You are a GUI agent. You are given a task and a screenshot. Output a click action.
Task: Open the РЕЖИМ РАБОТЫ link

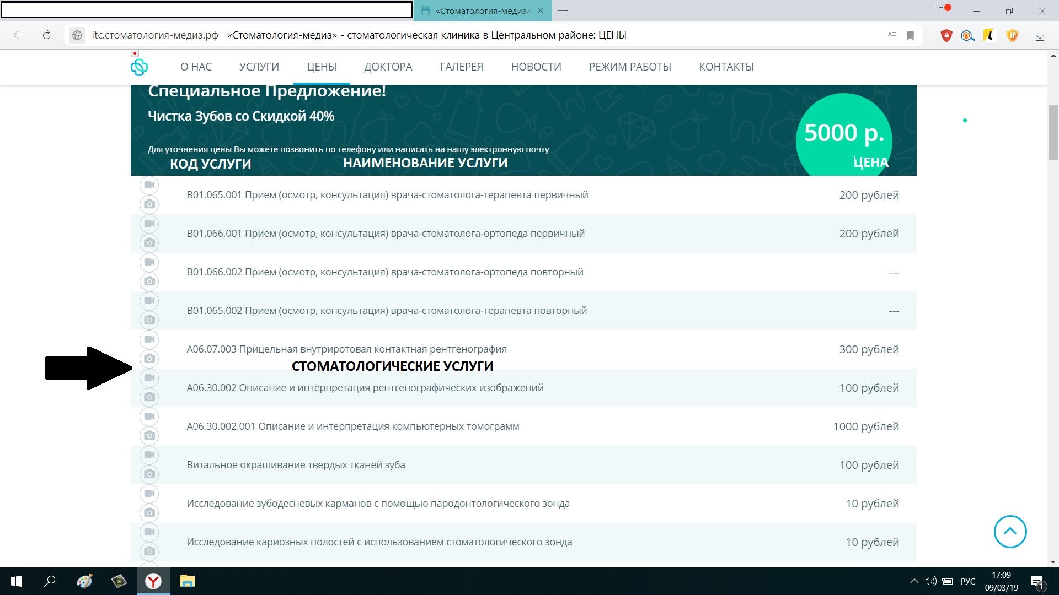630,67
